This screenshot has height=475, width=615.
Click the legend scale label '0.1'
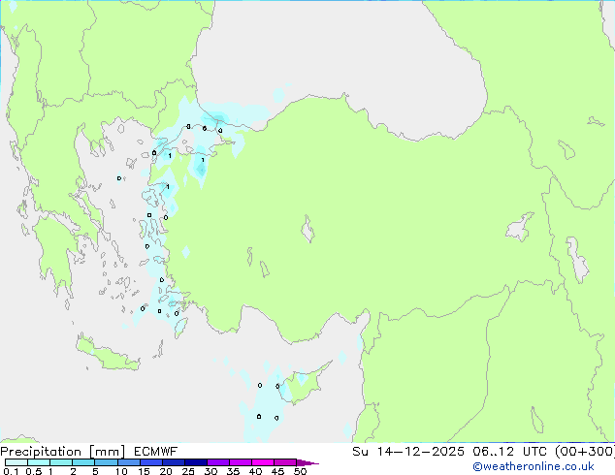11,471
